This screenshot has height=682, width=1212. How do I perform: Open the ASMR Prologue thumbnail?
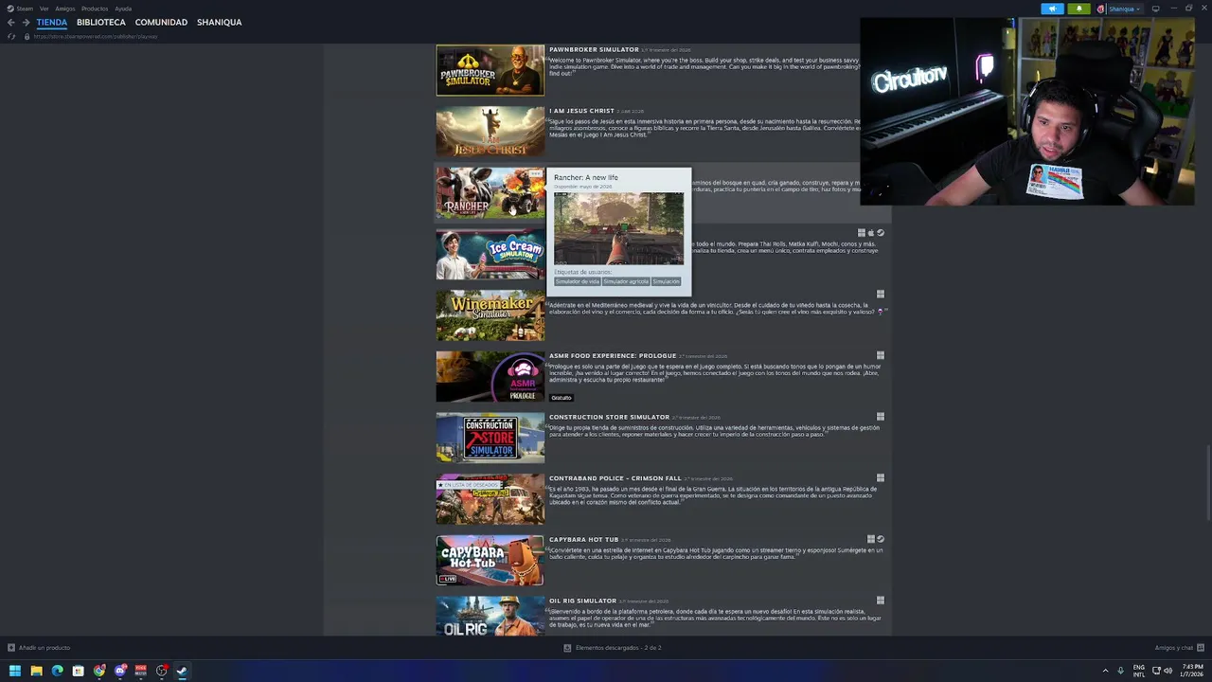click(x=490, y=376)
